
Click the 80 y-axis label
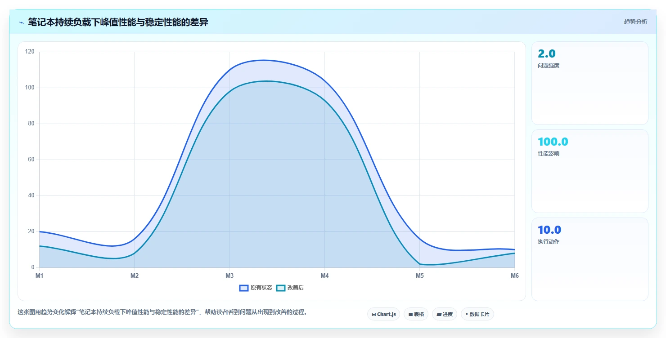click(31, 124)
